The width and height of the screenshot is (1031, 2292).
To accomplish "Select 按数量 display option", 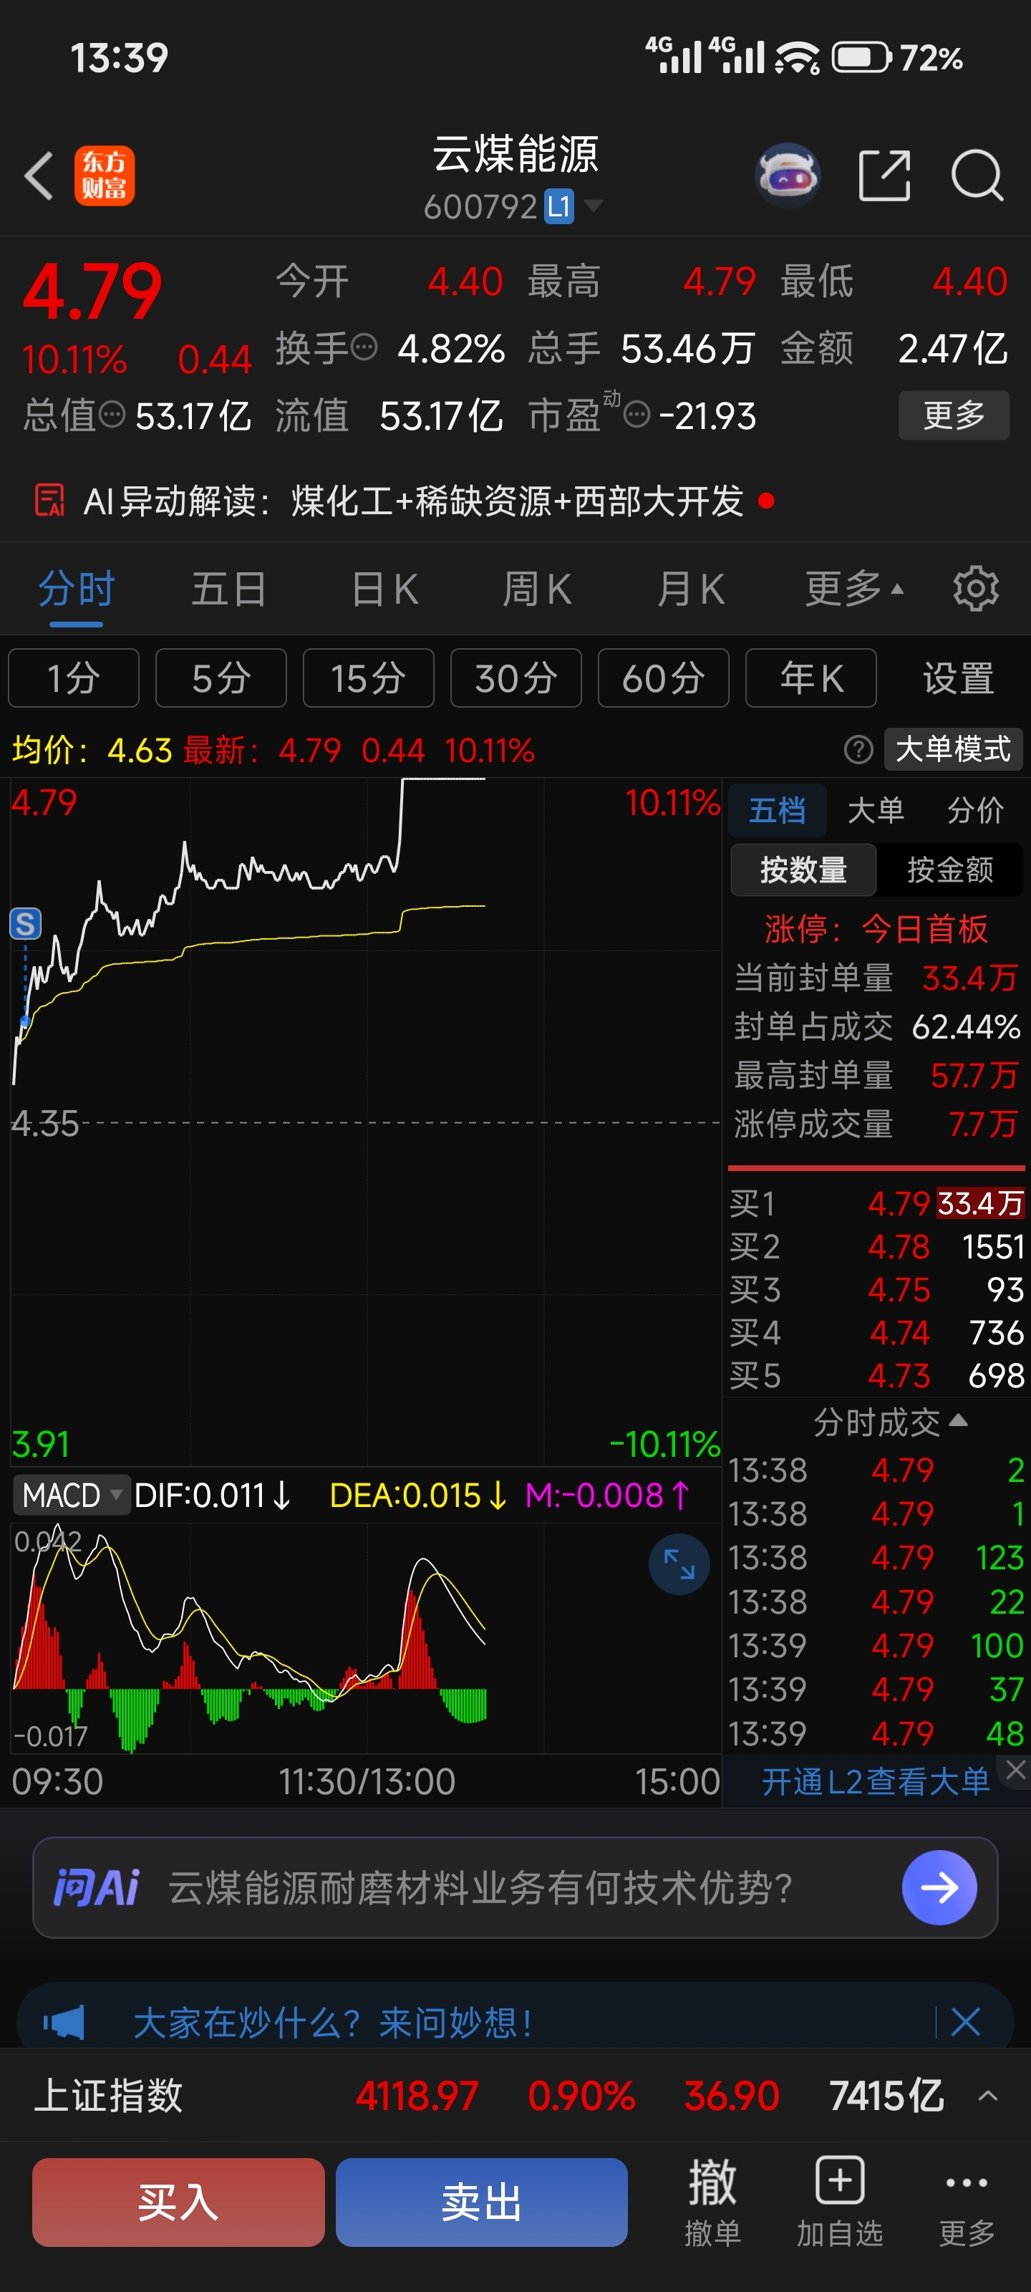I will [803, 870].
